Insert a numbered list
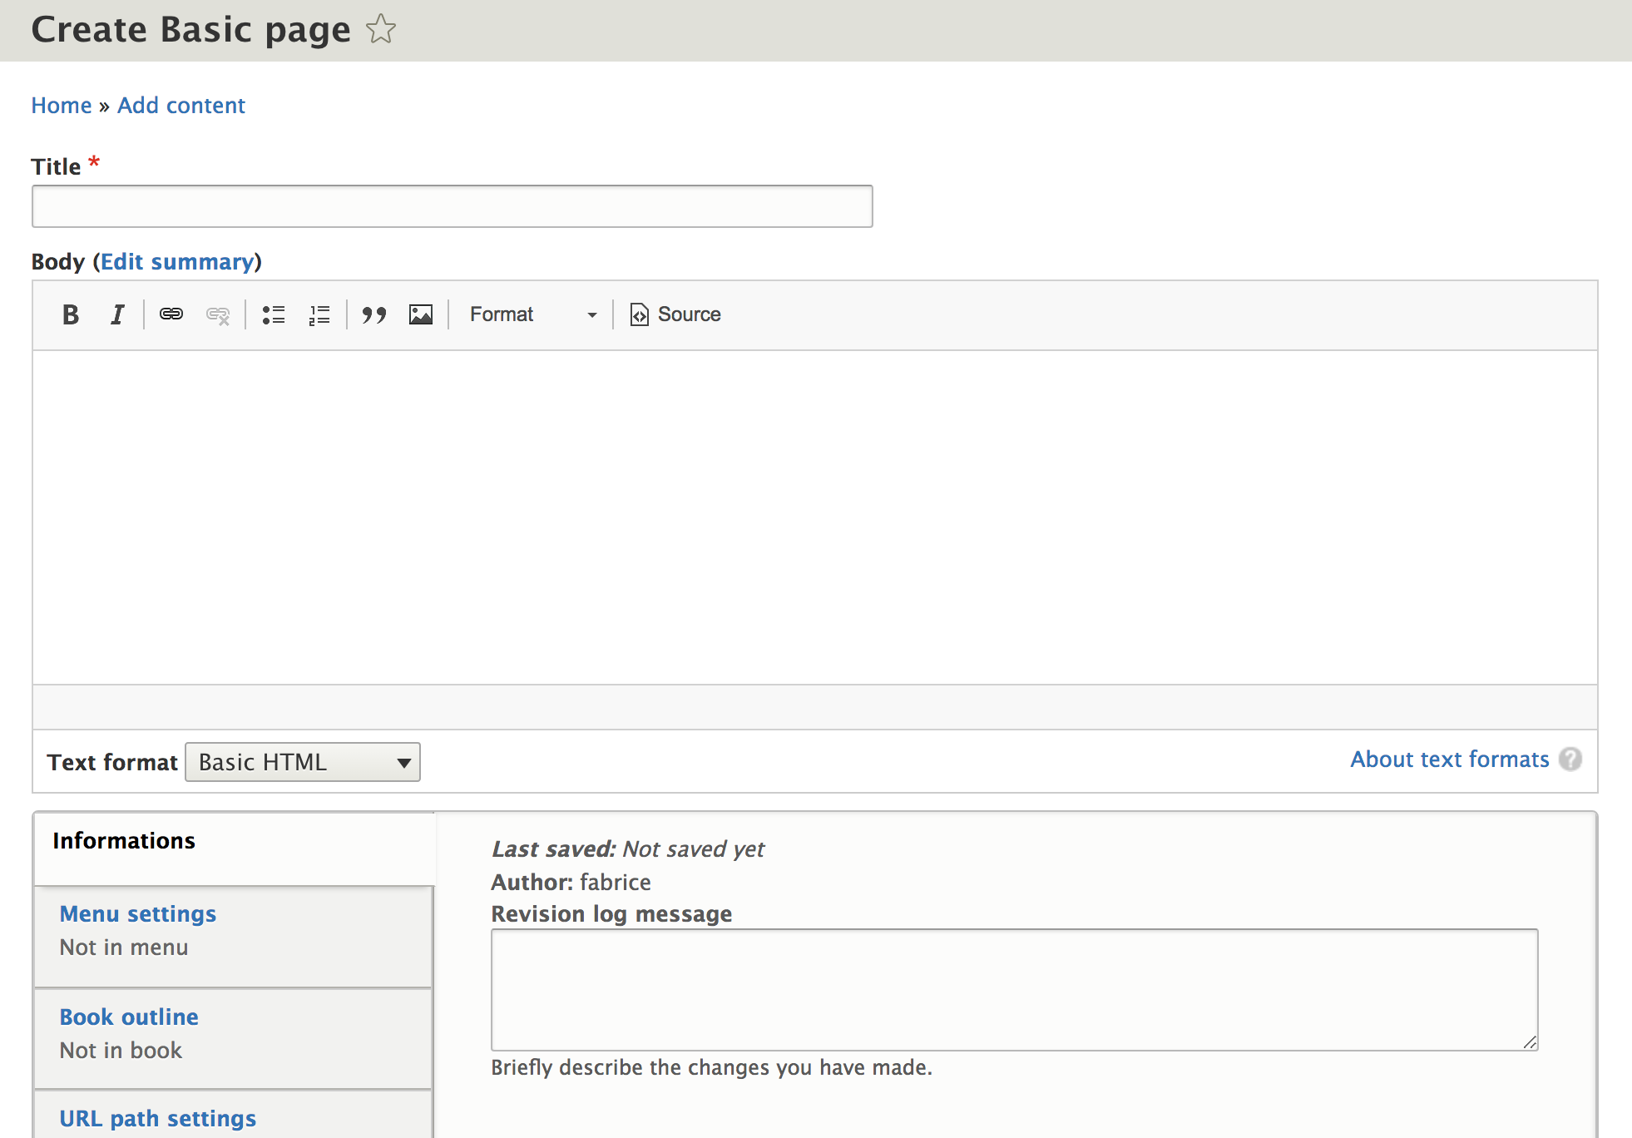1632x1138 pixels. coord(319,314)
